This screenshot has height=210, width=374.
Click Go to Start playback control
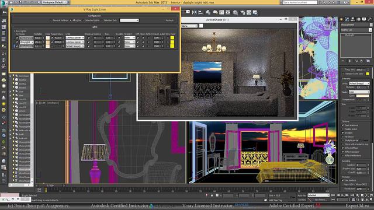[x=333, y=195]
